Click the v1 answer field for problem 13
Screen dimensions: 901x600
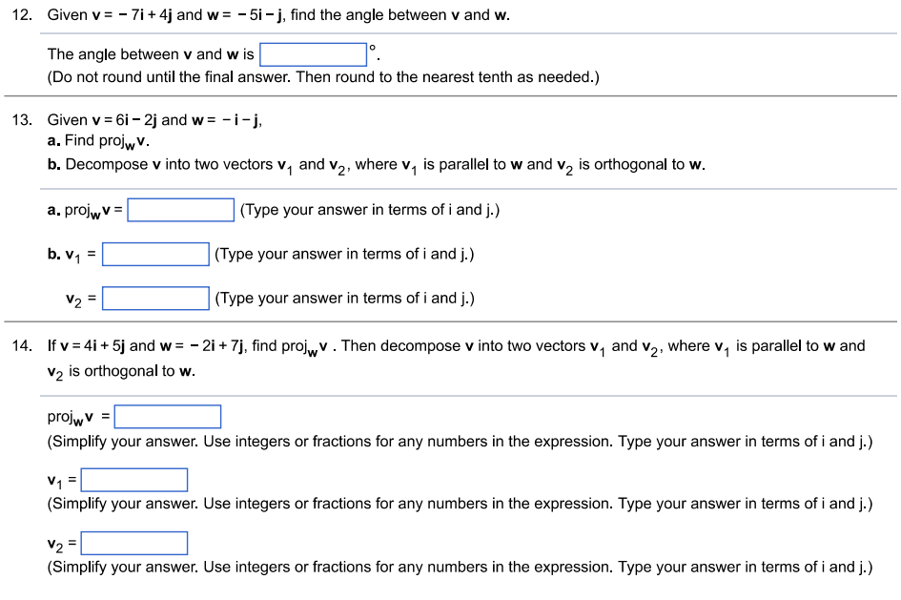(x=155, y=254)
